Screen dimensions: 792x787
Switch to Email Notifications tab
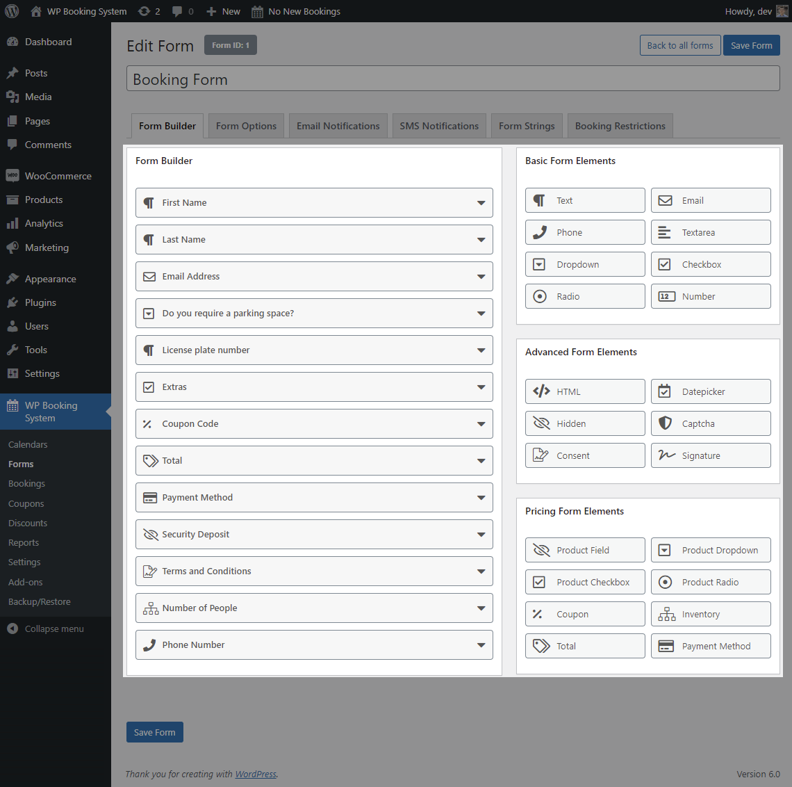click(x=338, y=126)
